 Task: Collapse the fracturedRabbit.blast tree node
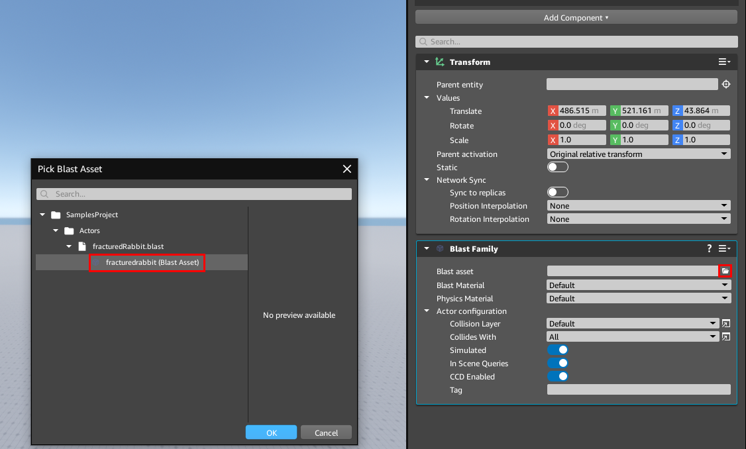coord(68,246)
